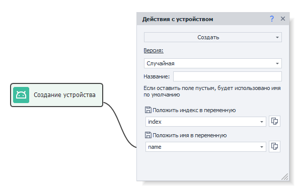
Task: Click copy button next to name variable
Action: pyautogui.click(x=274, y=146)
